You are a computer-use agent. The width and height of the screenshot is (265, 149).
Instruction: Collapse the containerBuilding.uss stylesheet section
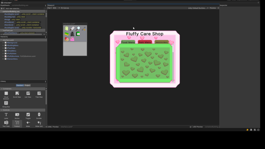point(1,11)
